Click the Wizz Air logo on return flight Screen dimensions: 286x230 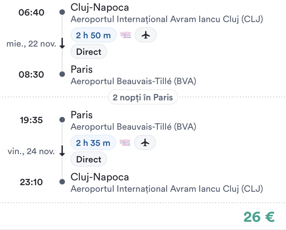(x=125, y=142)
